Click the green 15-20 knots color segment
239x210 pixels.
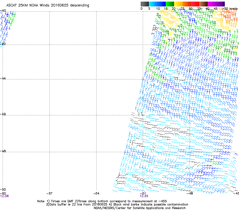click(170, 4)
